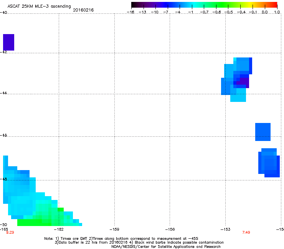Click the -10 colorbar tick label
Viewport: 284px width, 249px height.
[155, 12]
